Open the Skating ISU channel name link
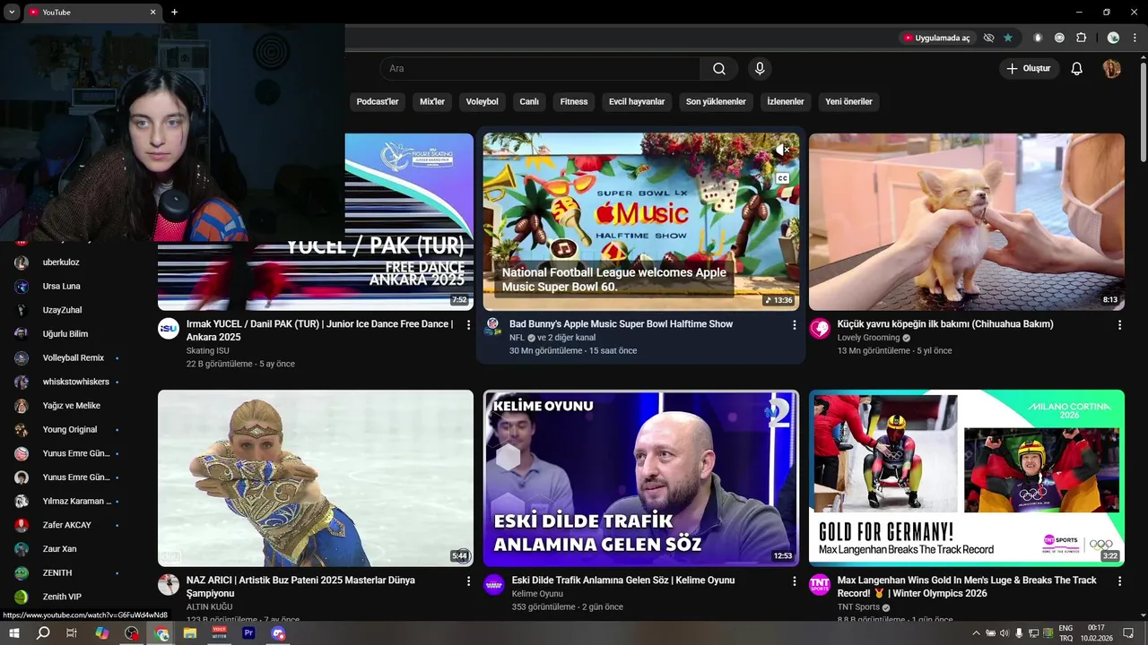Viewport: 1148px width, 645px height. point(208,351)
